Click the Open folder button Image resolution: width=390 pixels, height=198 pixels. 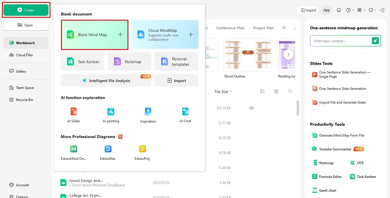pyautogui.click(x=26, y=25)
